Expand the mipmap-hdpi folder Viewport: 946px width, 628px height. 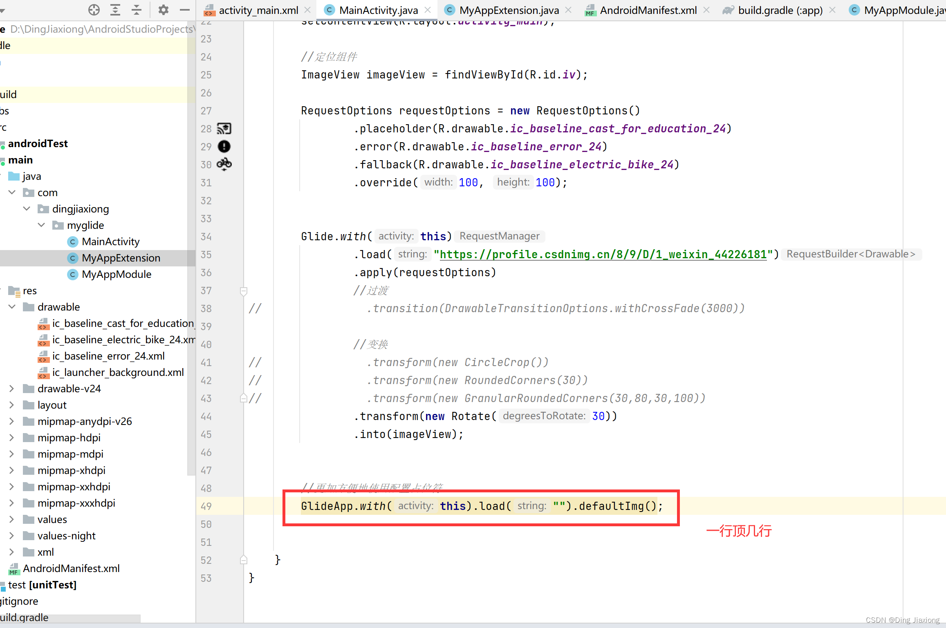12,437
